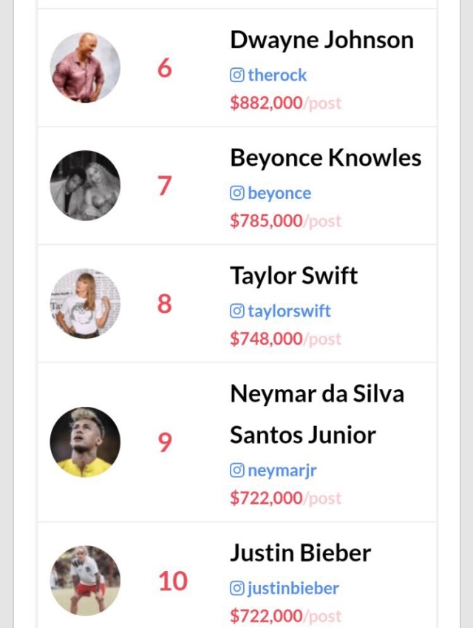The height and width of the screenshot is (628, 473).
Task: Click Taylor Swift's profile picture
Action: (85, 303)
